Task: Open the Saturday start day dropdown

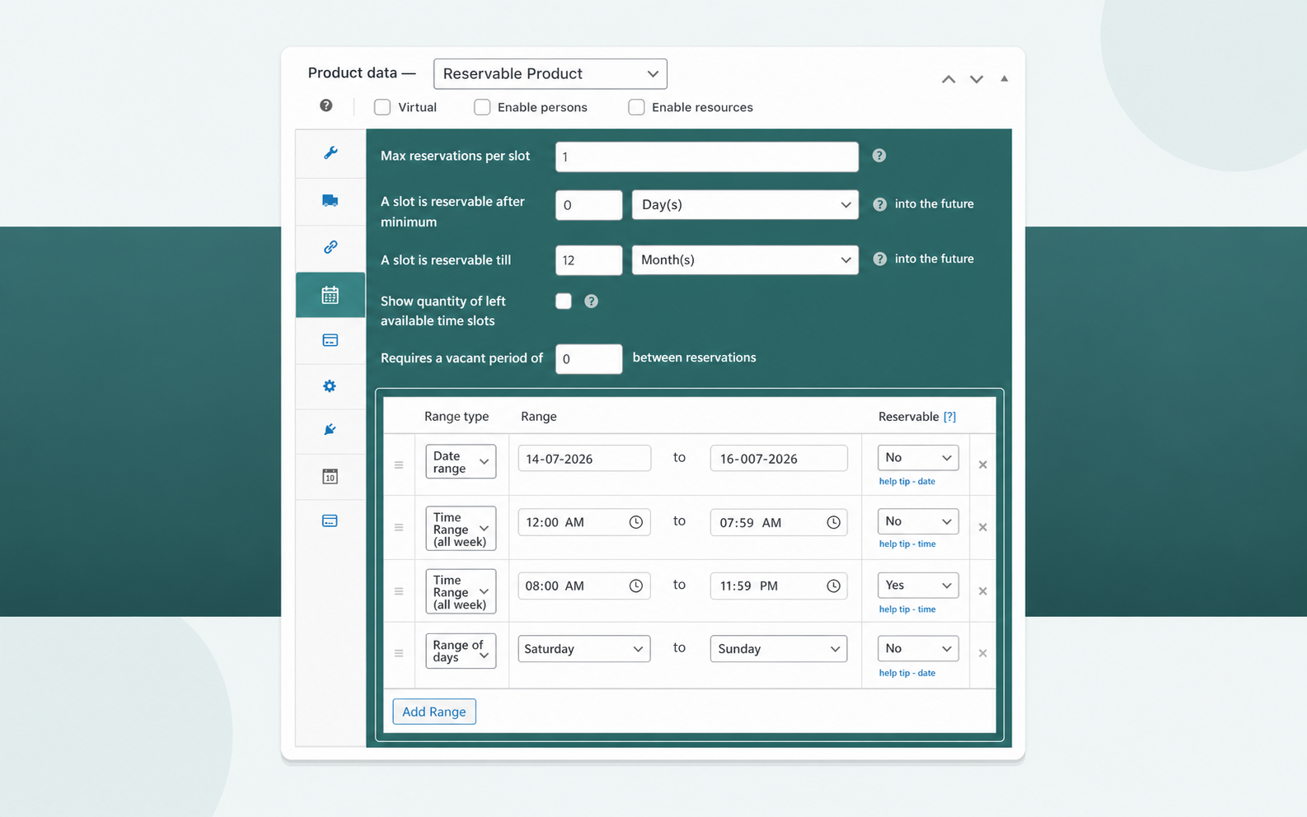Action: tap(584, 649)
